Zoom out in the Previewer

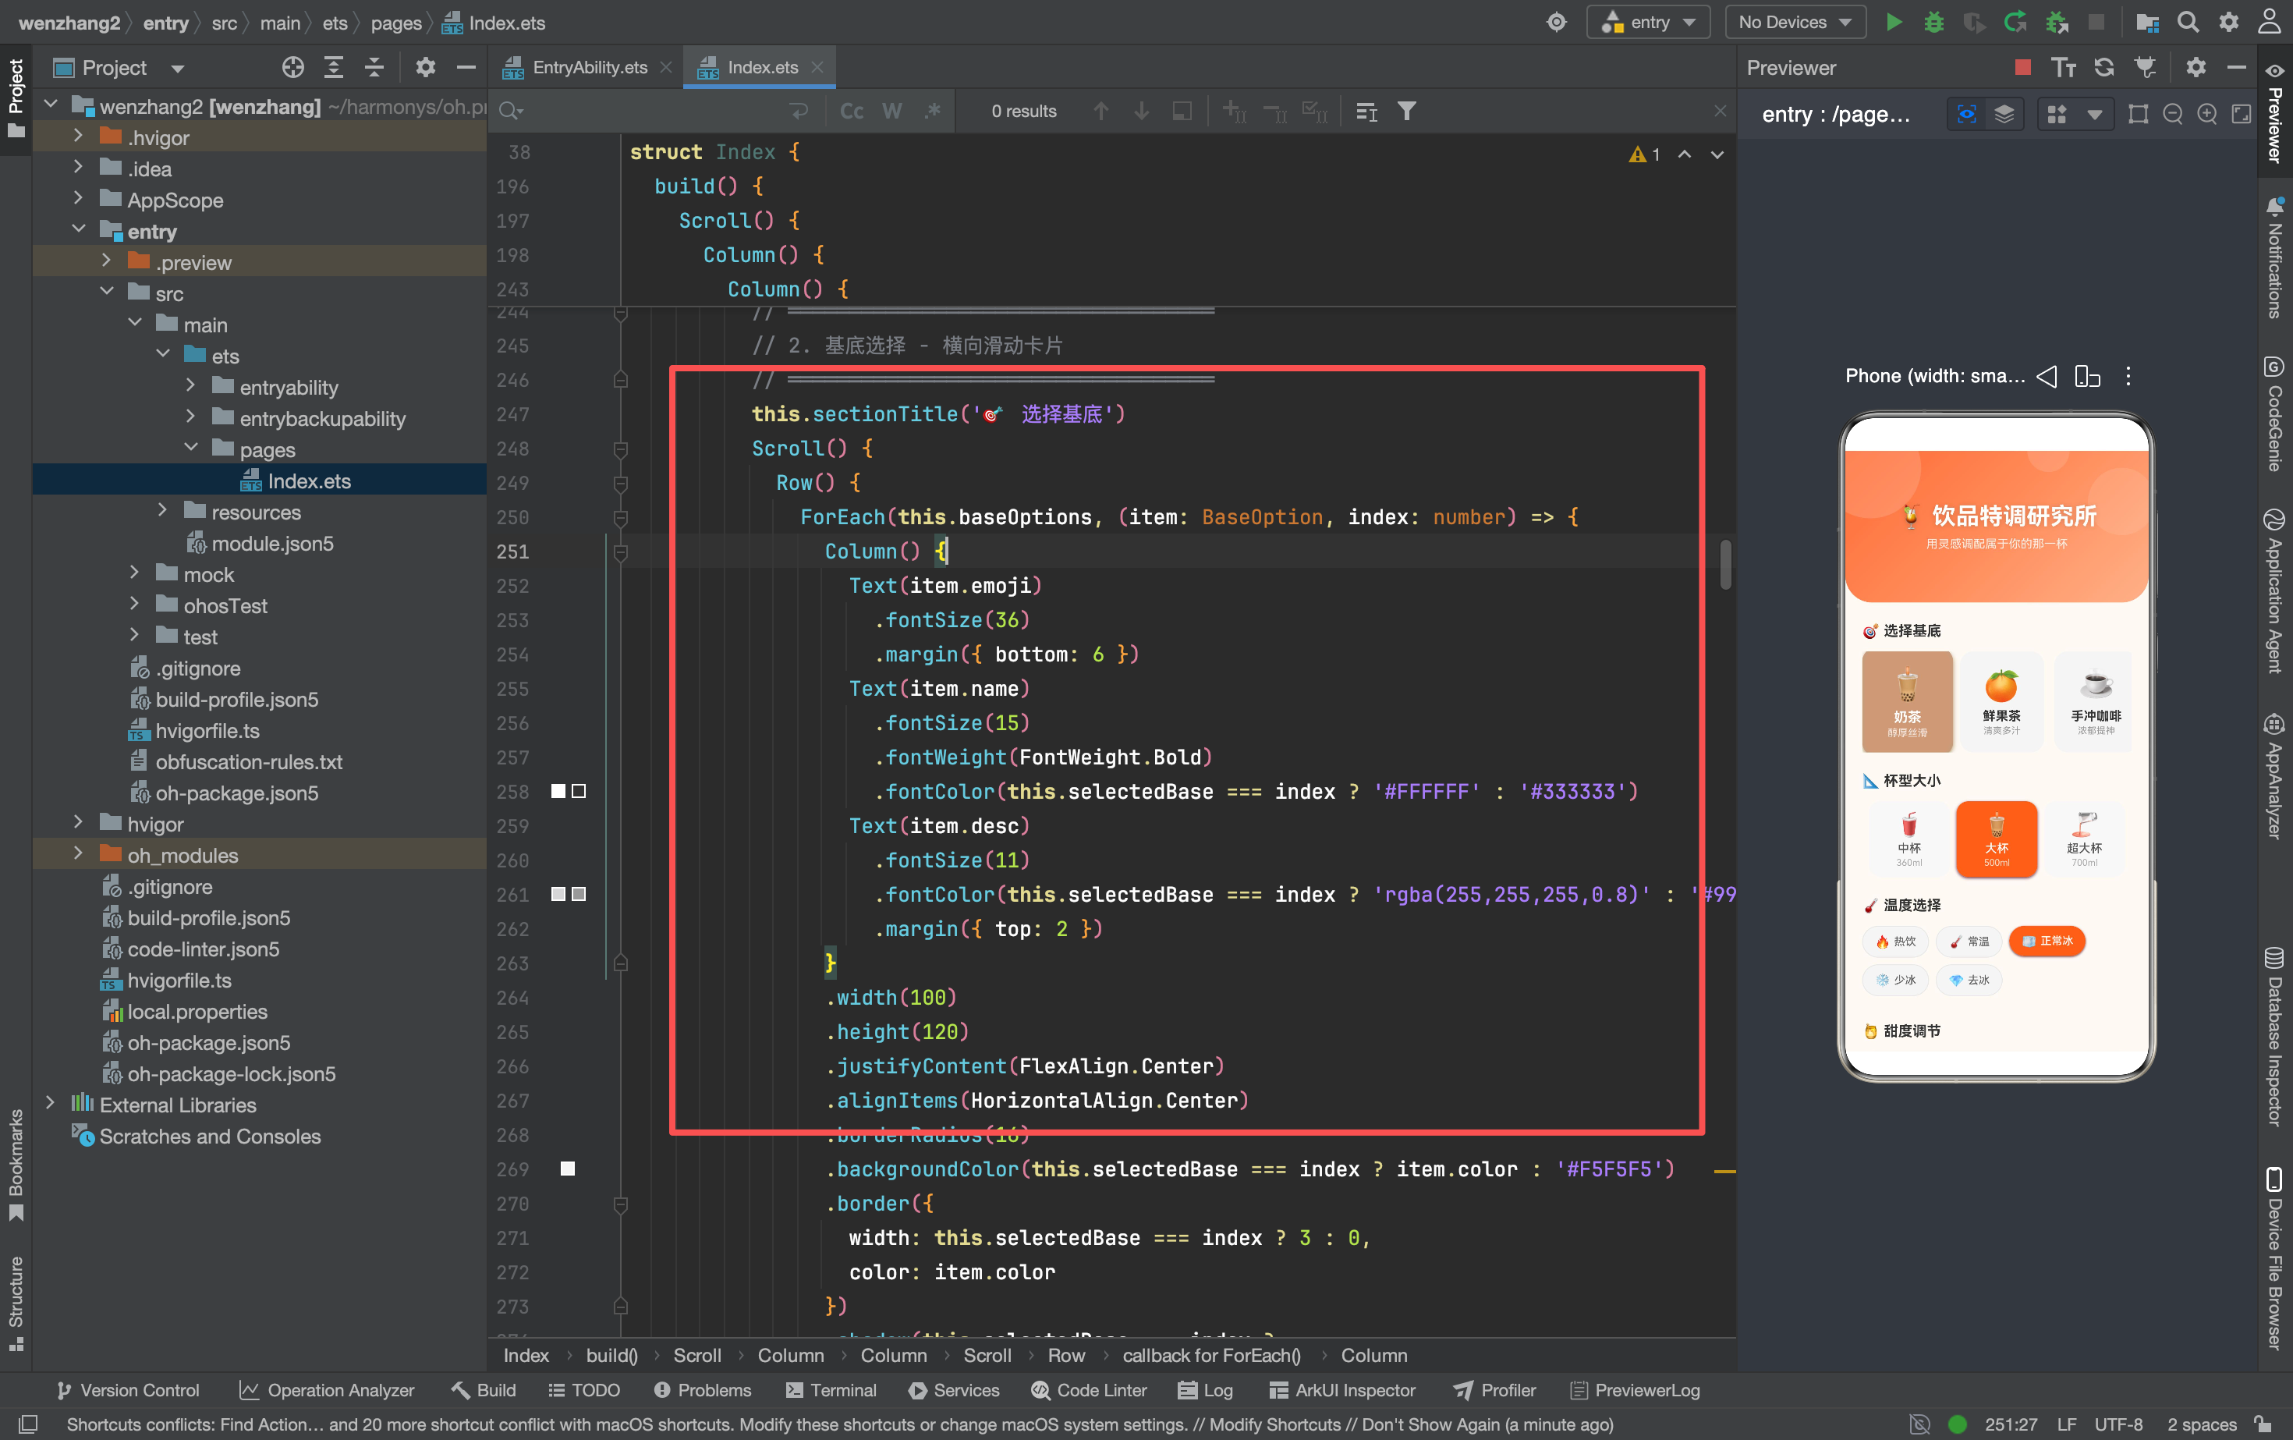[2172, 115]
